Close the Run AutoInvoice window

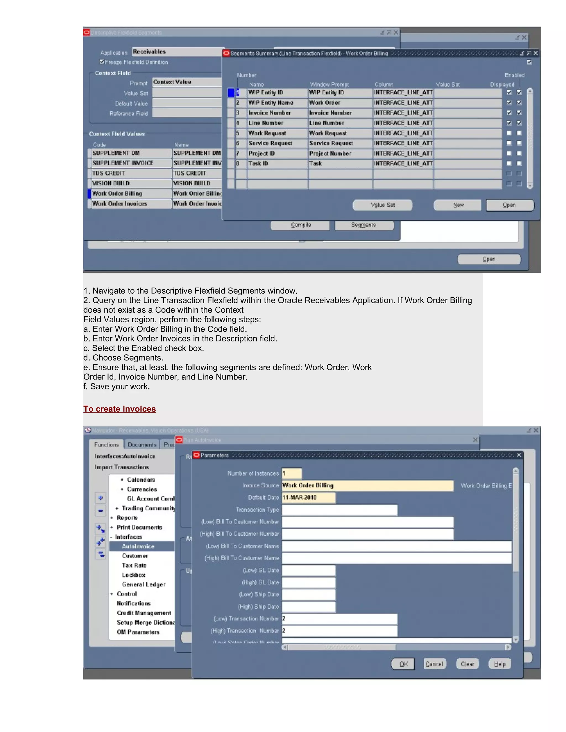pyautogui.click(x=475, y=440)
